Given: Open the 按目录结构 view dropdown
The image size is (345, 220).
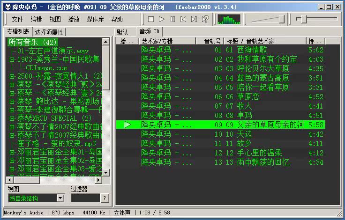Looking at the screenshot, I should pyautogui.click(x=60, y=198).
